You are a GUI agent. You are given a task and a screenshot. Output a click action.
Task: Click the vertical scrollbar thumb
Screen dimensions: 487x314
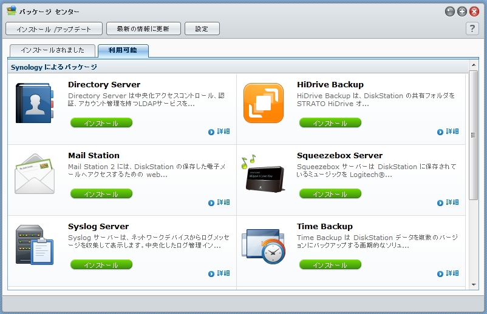coord(473,135)
